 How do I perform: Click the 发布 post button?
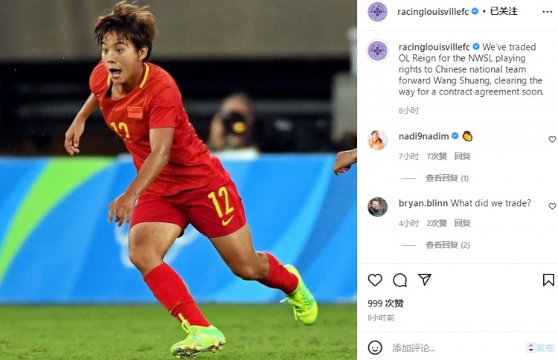pos(545,347)
